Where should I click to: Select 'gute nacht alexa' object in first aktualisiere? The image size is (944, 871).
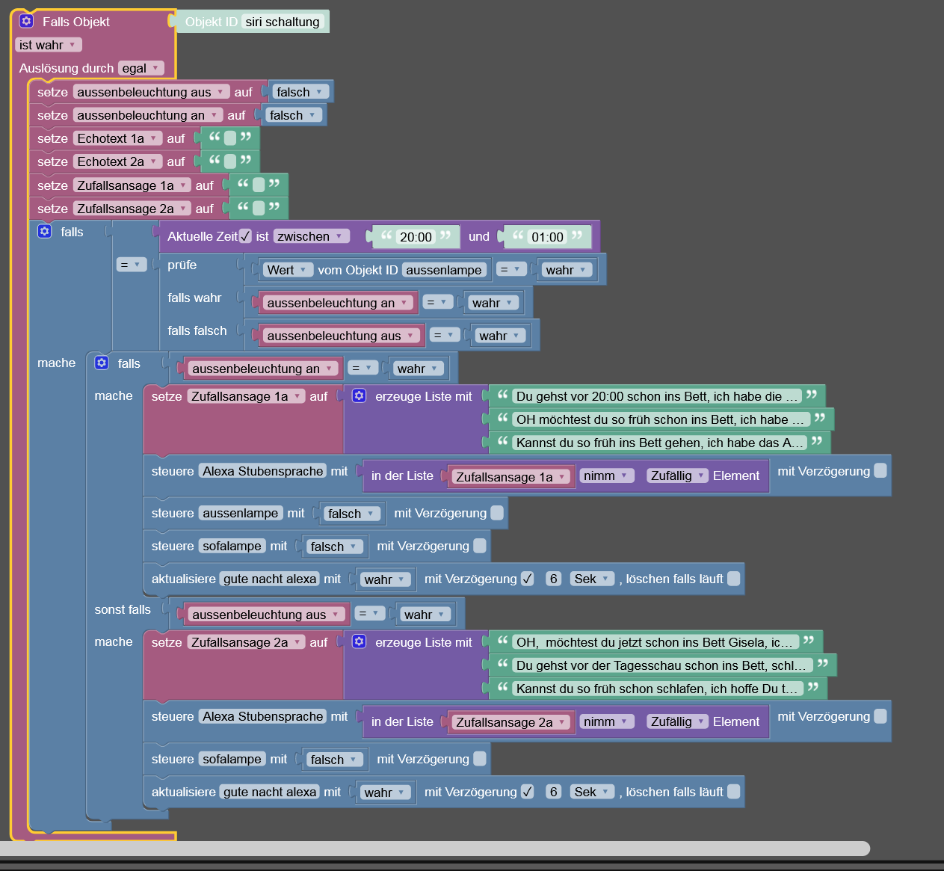coord(270,579)
